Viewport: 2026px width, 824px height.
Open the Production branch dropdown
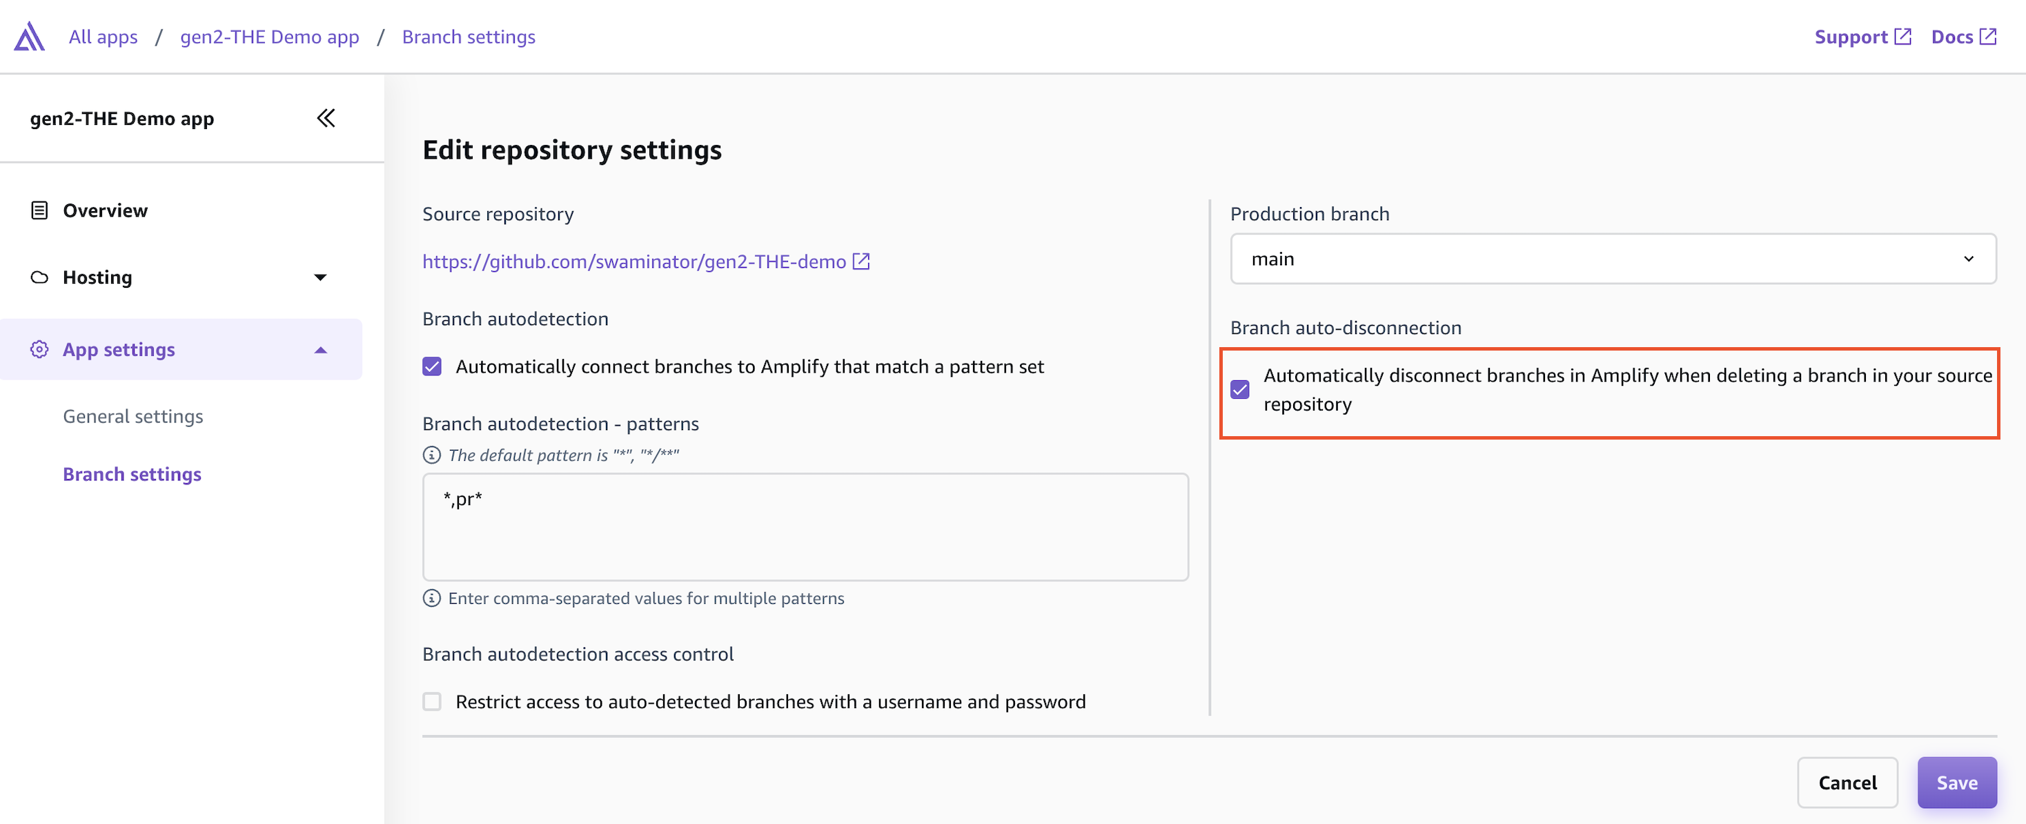(1612, 259)
